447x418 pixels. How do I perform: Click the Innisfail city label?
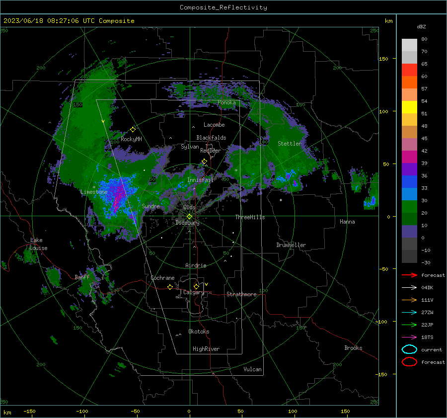[x=200, y=180]
